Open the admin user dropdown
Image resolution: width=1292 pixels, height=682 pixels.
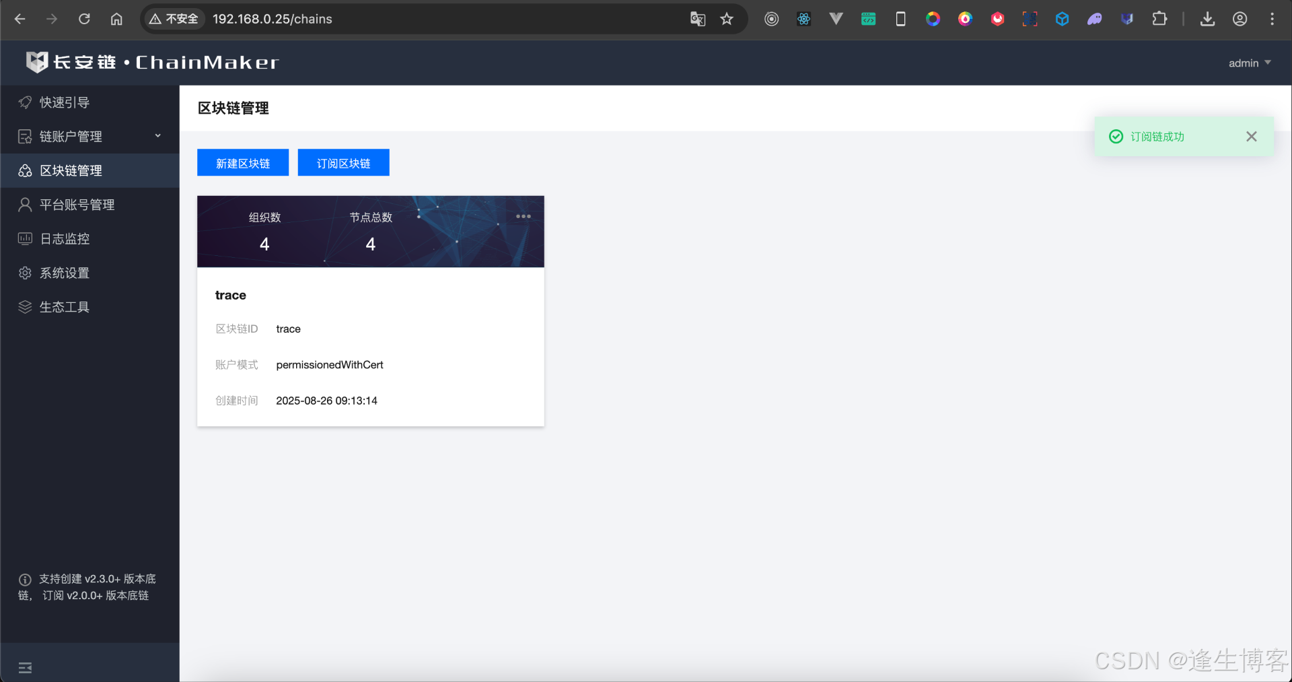click(1250, 63)
